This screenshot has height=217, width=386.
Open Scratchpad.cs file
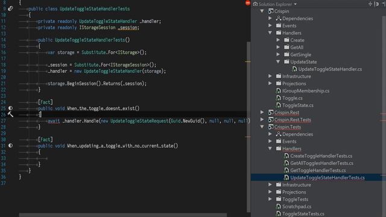tap(297, 206)
